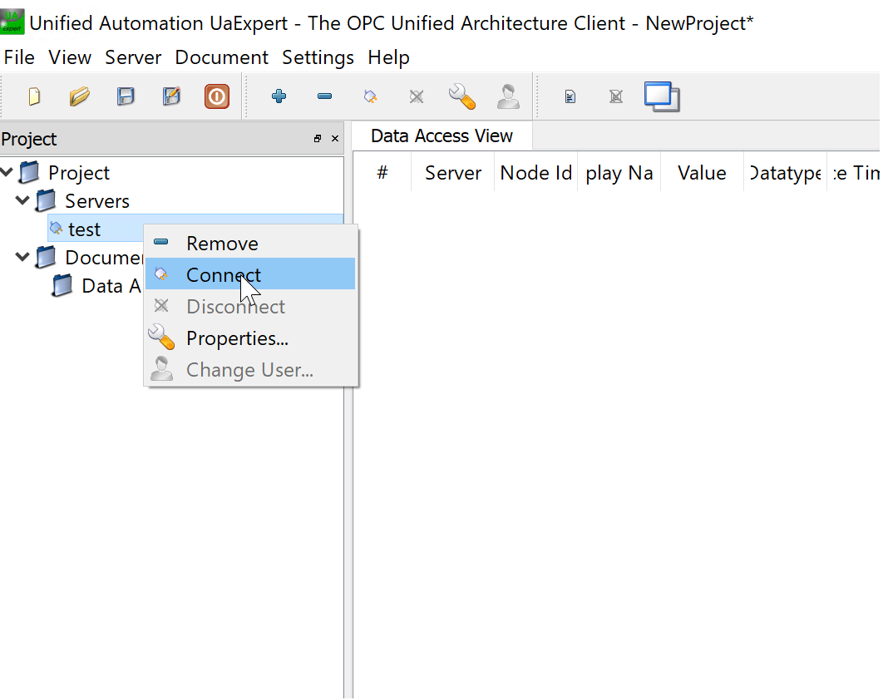Viewport: 883px width, 700px height.
Task: Select the test server tree item
Action: click(85, 229)
